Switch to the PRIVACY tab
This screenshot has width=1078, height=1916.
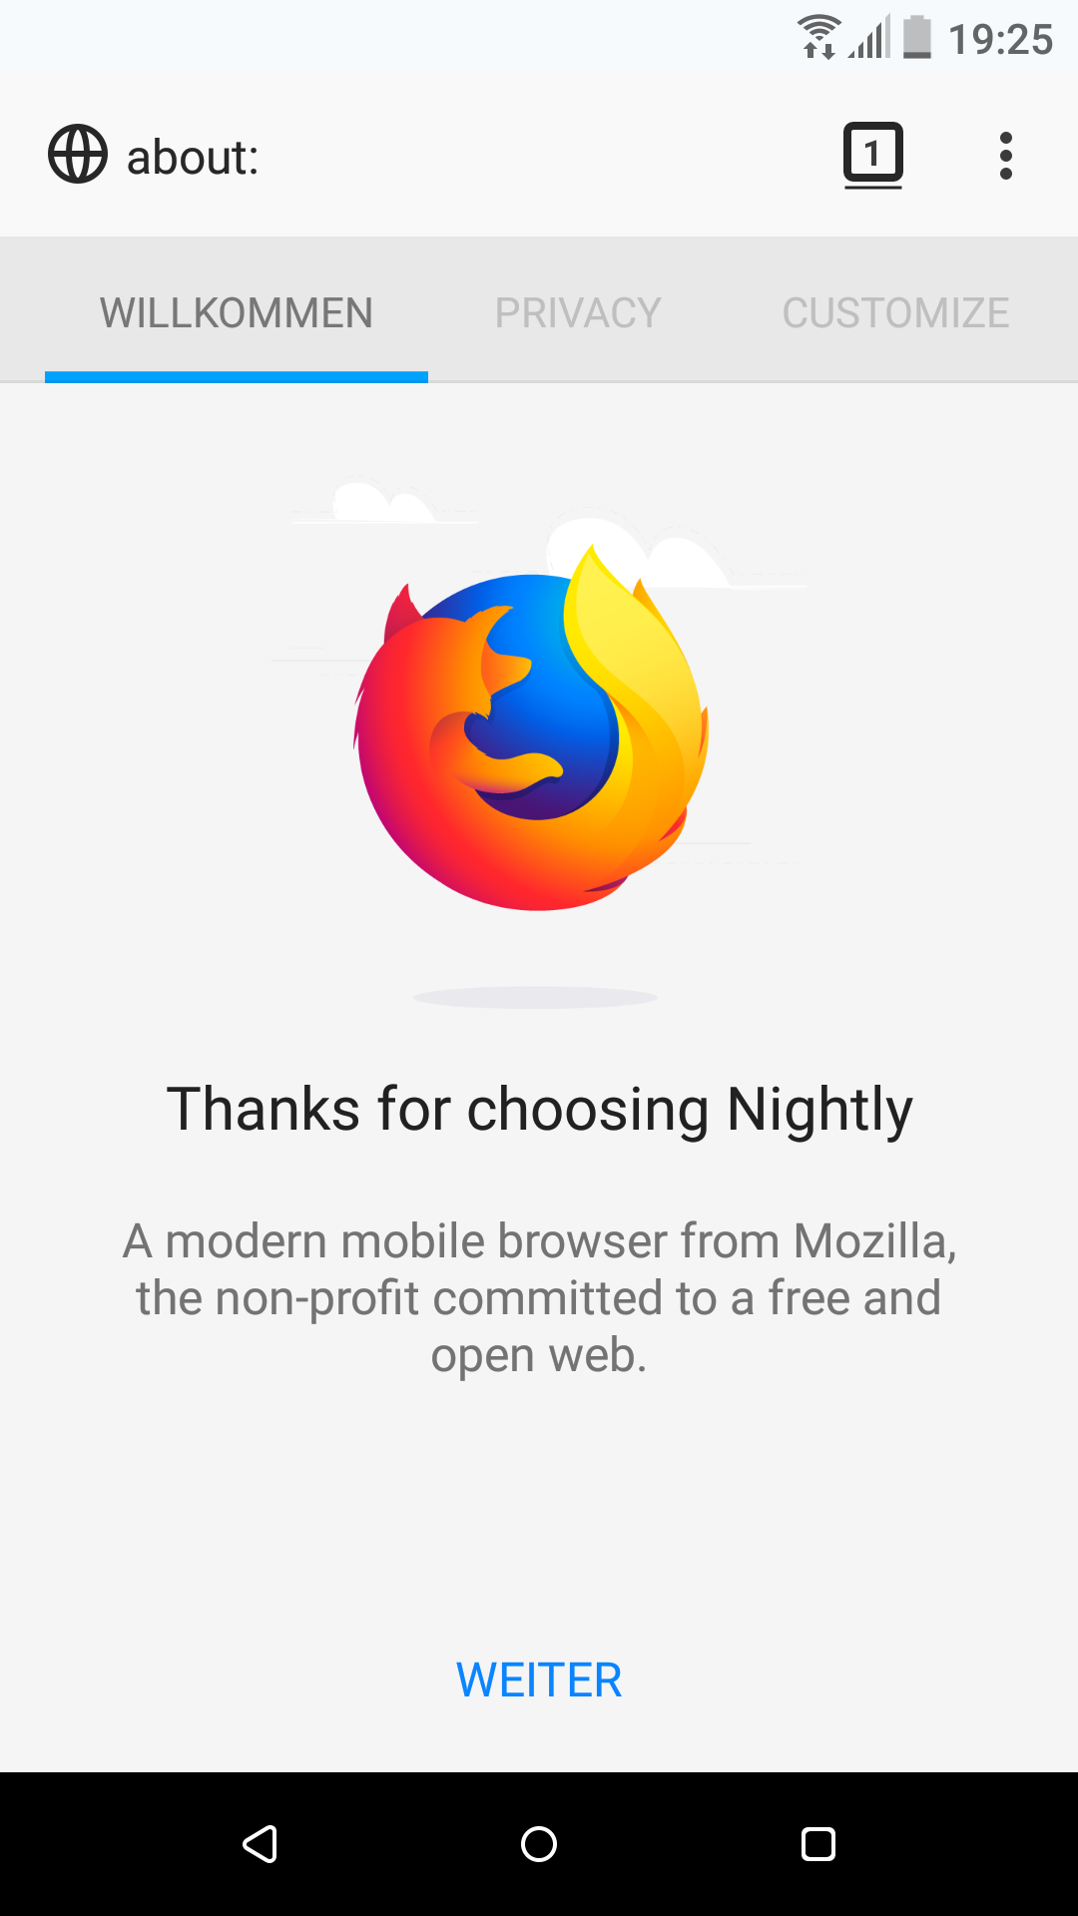point(578,313)
